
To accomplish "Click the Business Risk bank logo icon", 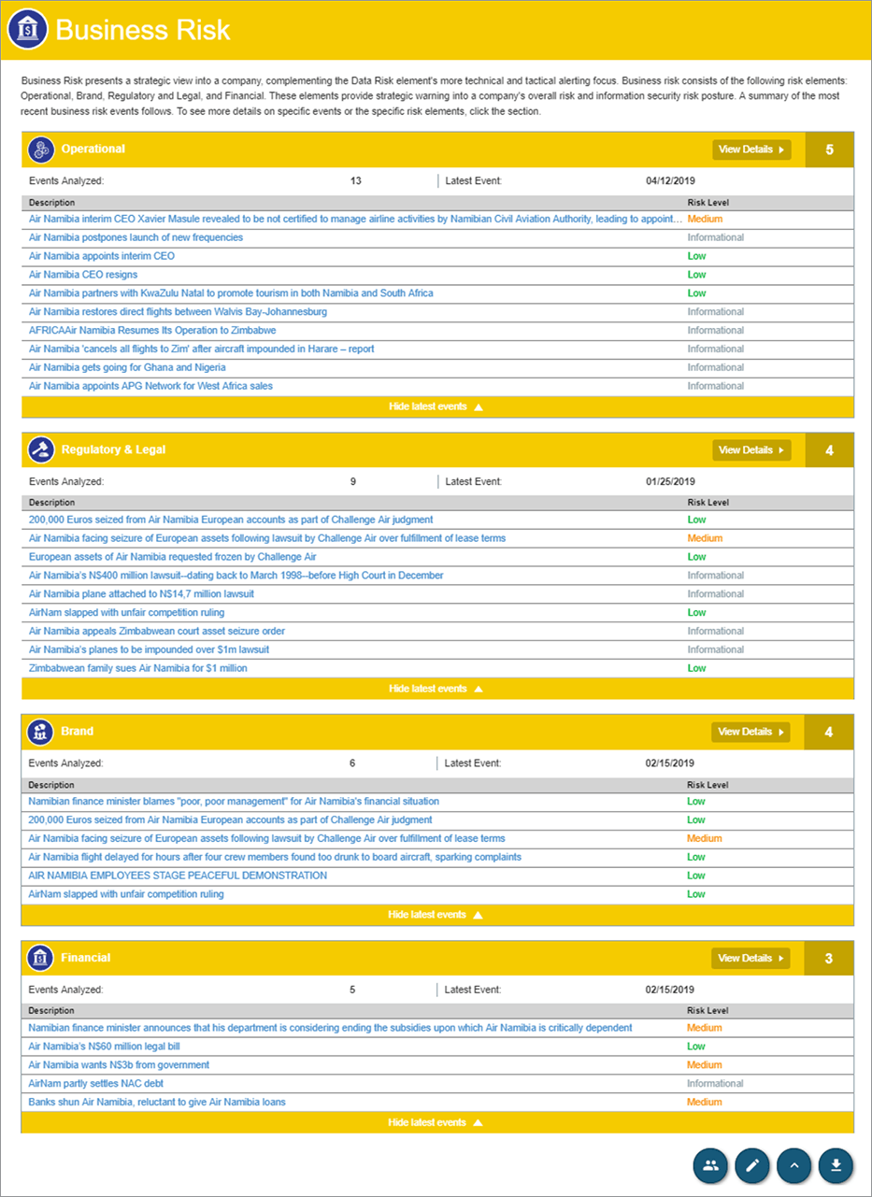I will point(29,30).
